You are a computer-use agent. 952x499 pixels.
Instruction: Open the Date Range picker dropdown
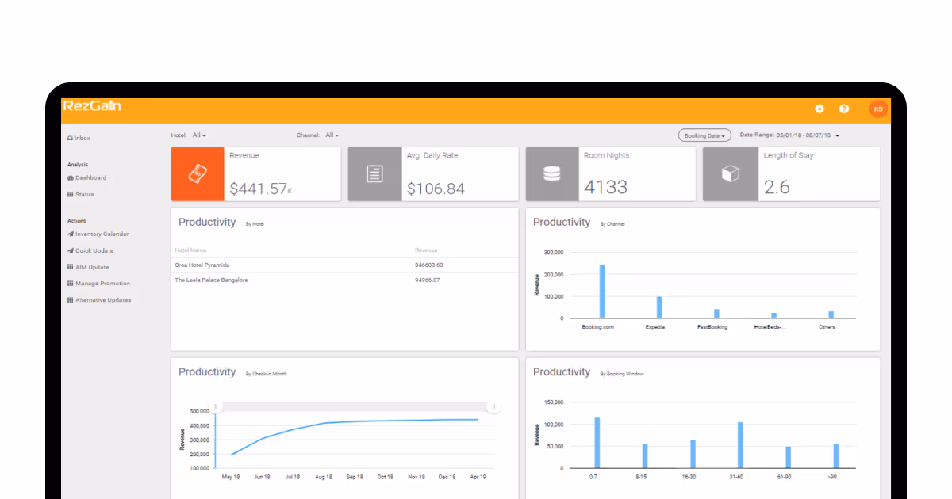point(789,135)
